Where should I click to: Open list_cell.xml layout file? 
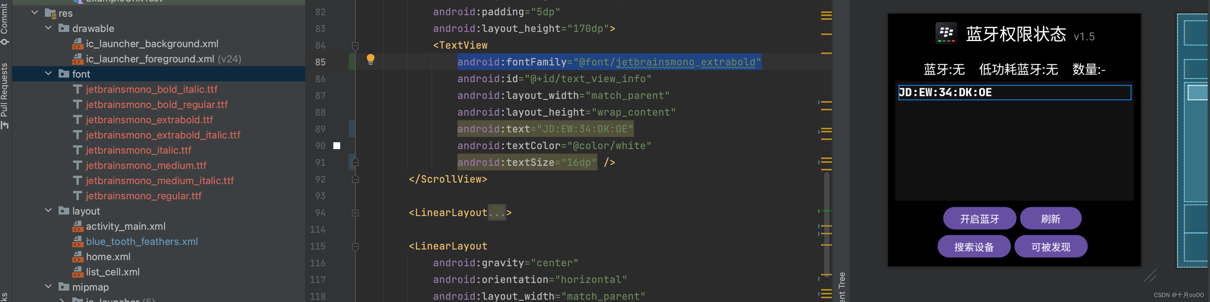pyautogui.click(x=113, y=272)
